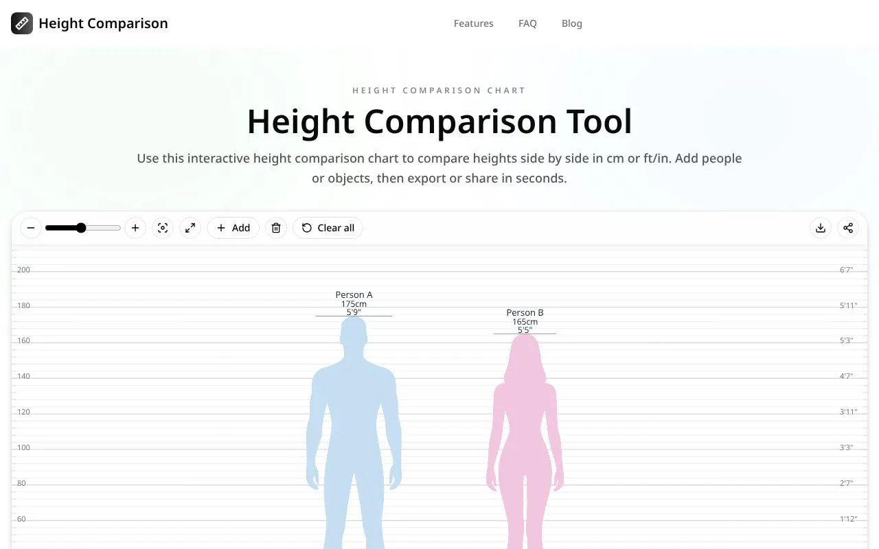Click the HEIGHT COMPARISON CHART subtitle text
879x549 pixels.
point(439,91)
